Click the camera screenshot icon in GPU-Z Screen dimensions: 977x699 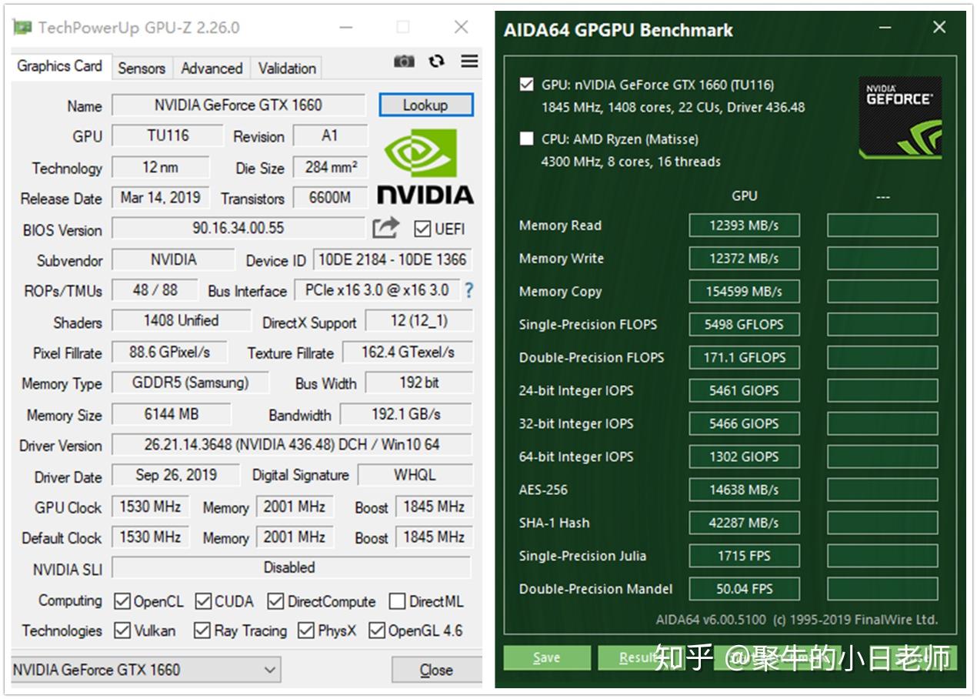click(403, 62)
